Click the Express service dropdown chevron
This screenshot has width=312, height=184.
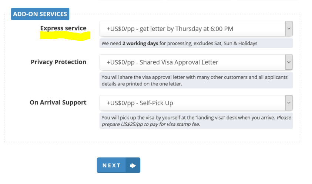pos(289,29)
